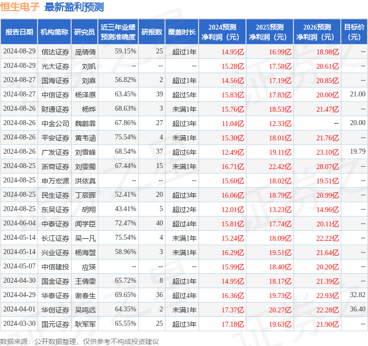Select the 财通证券 institution cell
The width and height of the screenshot is (368, 346).
click(x=55, y=109)
